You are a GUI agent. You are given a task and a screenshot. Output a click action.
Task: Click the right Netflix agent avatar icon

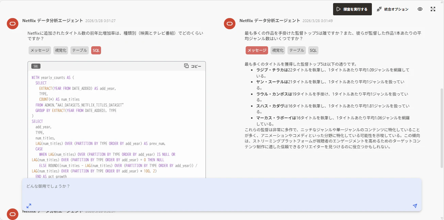click(230, 23)
